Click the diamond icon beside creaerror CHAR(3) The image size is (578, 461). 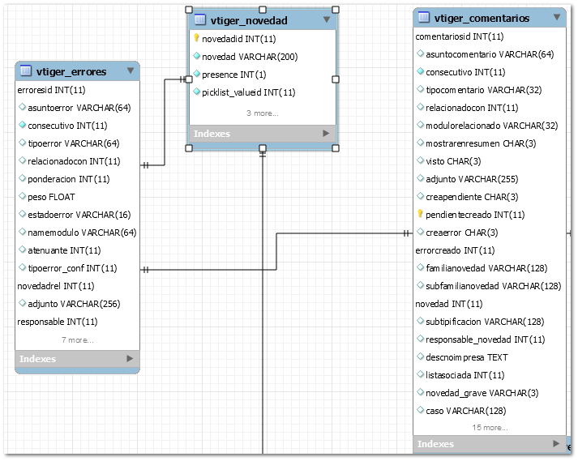coord(420,232)
